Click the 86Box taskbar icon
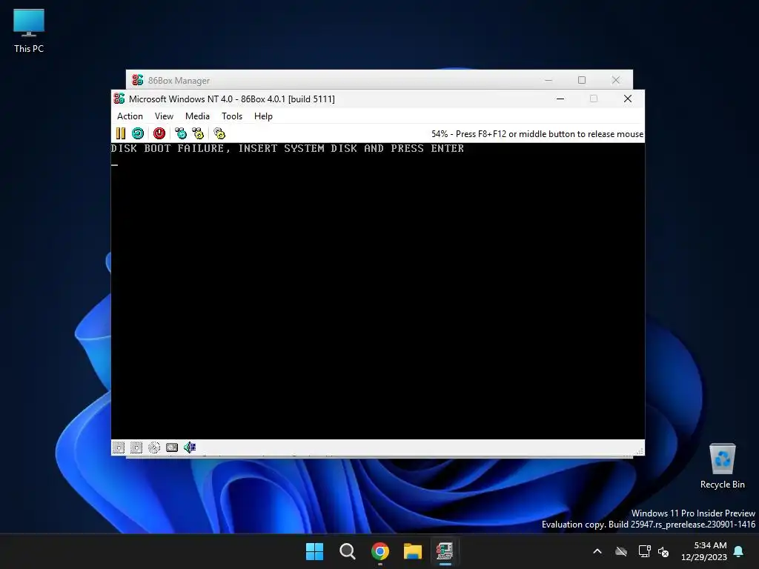The image size is (759, 569). click(x=445, y=551)
